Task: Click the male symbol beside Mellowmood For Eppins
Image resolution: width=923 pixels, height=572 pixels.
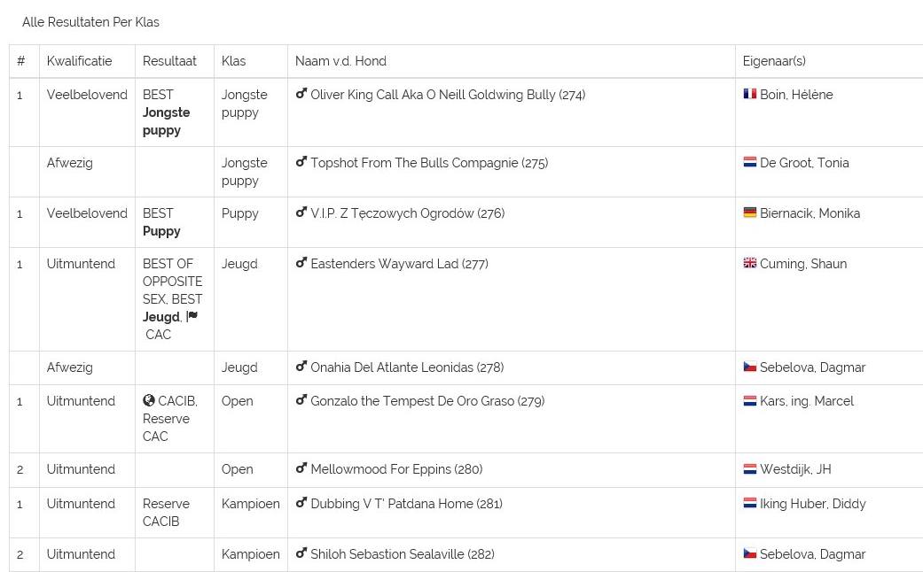Action: pyautogui.click(x=301, y=468)
